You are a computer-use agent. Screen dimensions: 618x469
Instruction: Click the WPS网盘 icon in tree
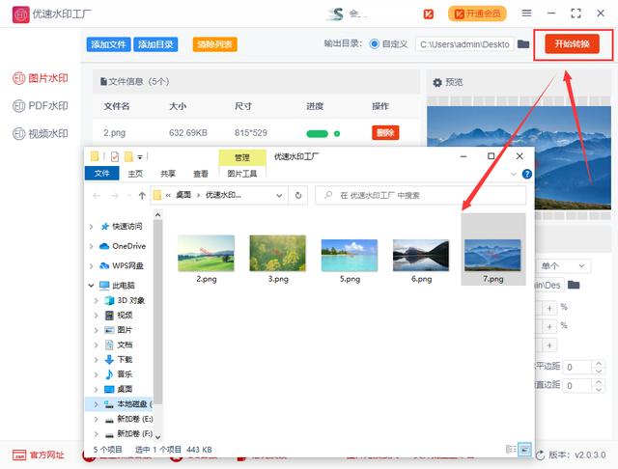point(104,265)
